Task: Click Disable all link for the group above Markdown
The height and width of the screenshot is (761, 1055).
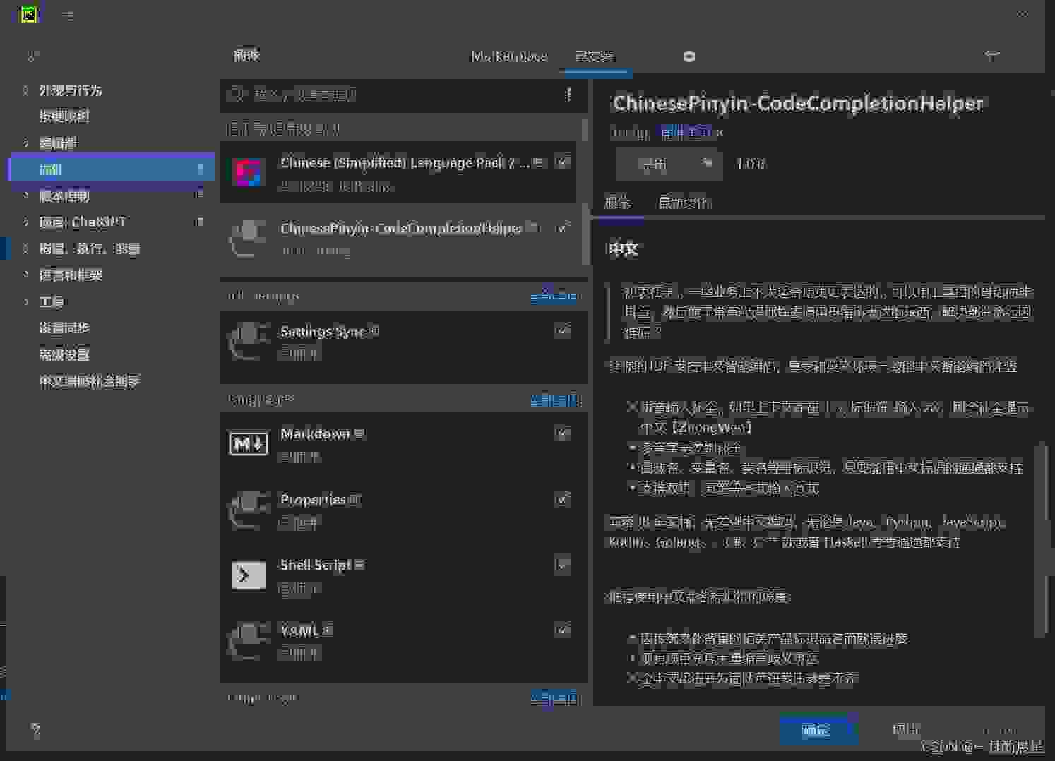Action: [x=555, y=400]
